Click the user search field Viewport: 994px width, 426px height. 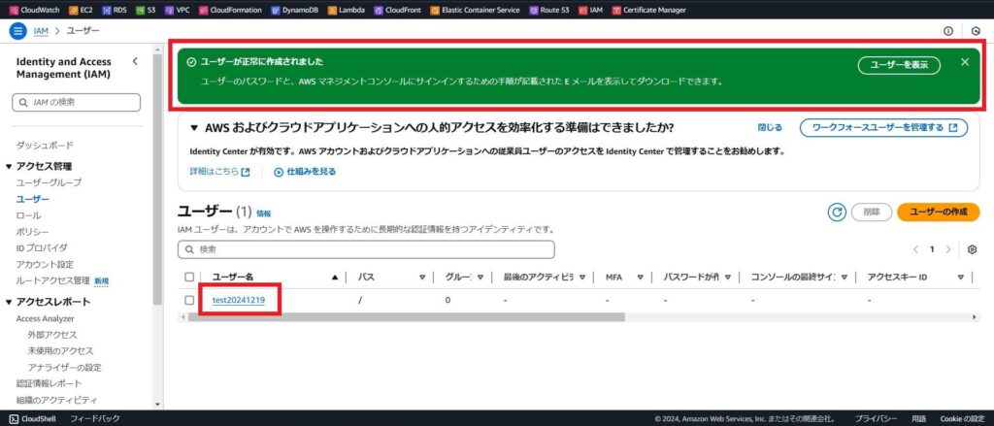[x=367, y=249]
